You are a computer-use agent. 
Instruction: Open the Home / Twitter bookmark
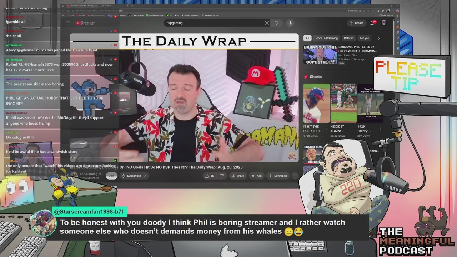coord(135,15)
